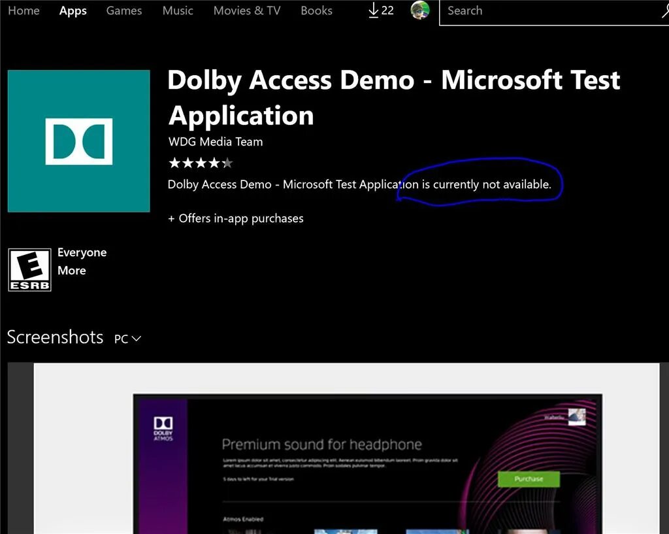Open the Movies & TV tab
The height and width of the screenshot is (534, 669).
click(x=246, y=10)
